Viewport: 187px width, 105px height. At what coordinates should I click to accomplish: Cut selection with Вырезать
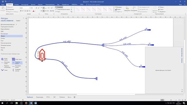[x=9, y=7]
